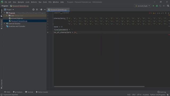Image resolution: width=170 pixels, height=96 pixels.
Task: Click the editor horizontal scrollbar
Action: (99, 87)
